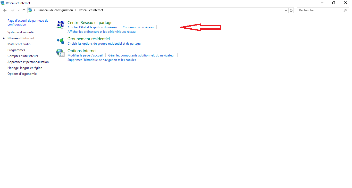The image size is (352, 188).
Task: Refresh the page with the refresh button
Action: 291,10
